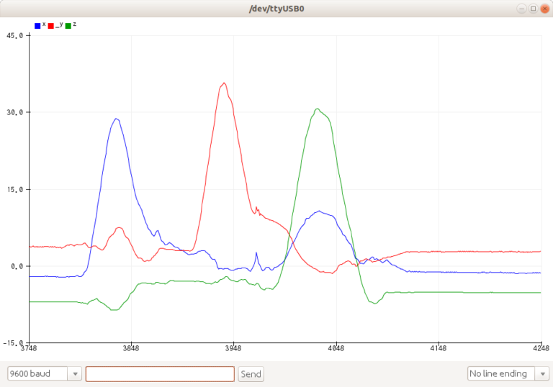Click the red y legend swatch
The width and height of the screenshot is (553, 387).
[x=50, y=26]
